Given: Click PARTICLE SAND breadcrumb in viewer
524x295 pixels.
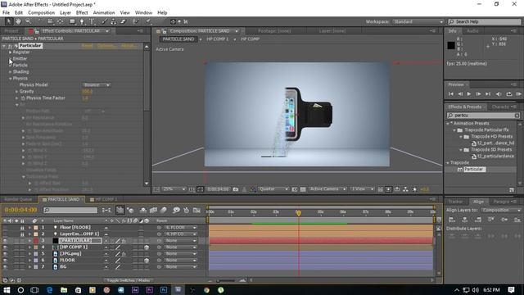Looking at the screenshot, I should coord(178,39).
